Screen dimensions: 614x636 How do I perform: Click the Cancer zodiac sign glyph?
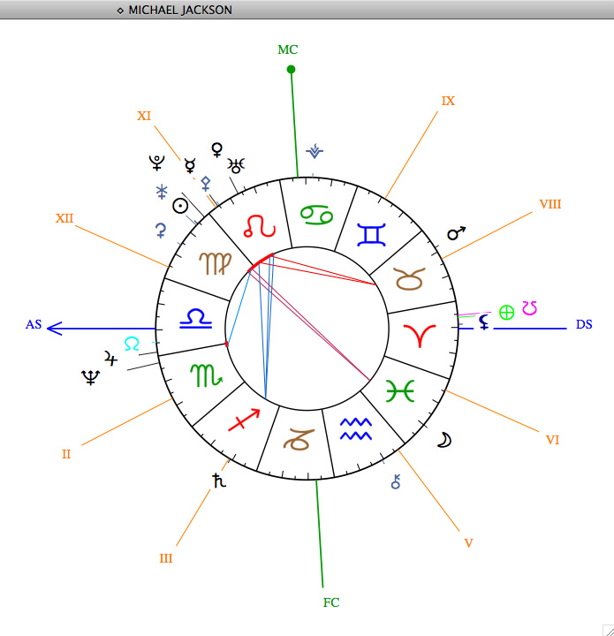coord(317,215)
